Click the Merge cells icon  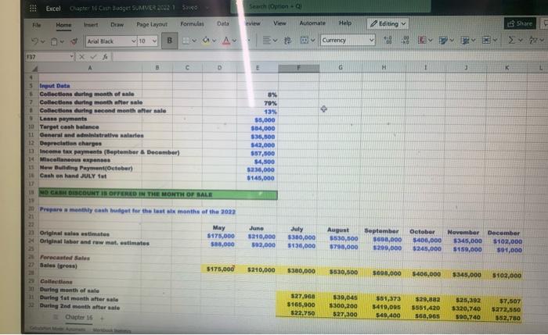305,40
